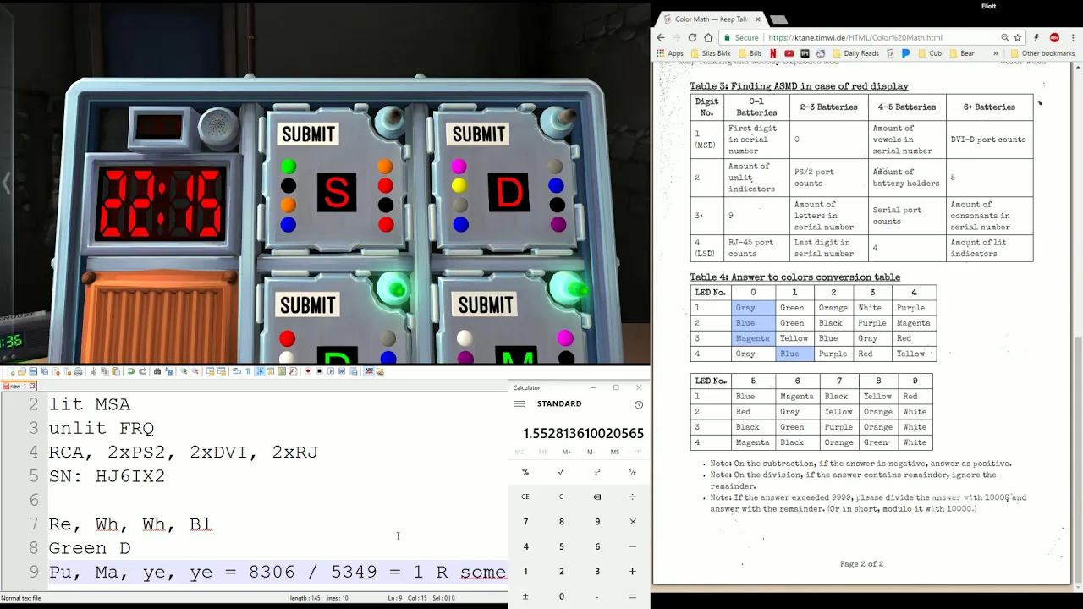Reload the Color Math page
The height and width of the screenshot is (609, 1083).
pos(692,37)
